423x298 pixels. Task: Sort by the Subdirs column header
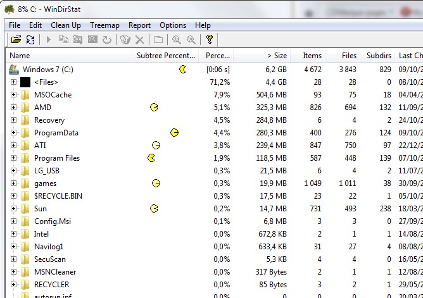pyautogui.click(x=377, y=56)
